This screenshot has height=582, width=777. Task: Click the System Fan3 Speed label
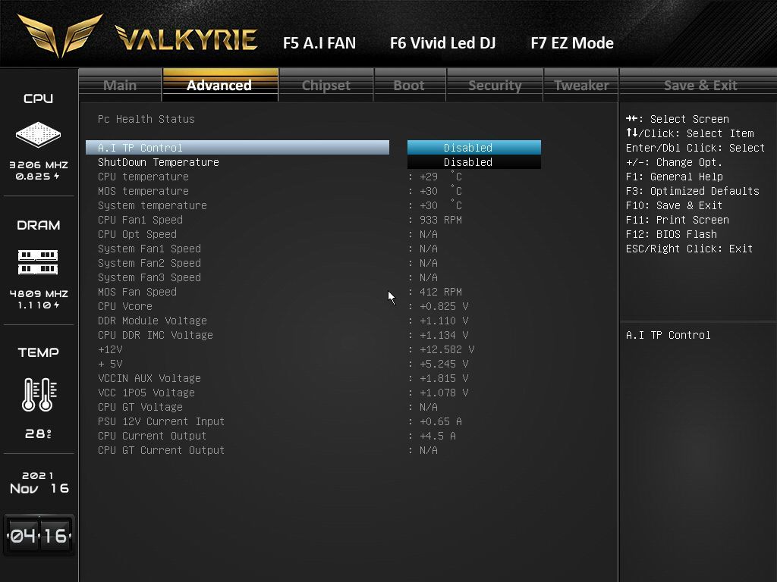[149, 277]
